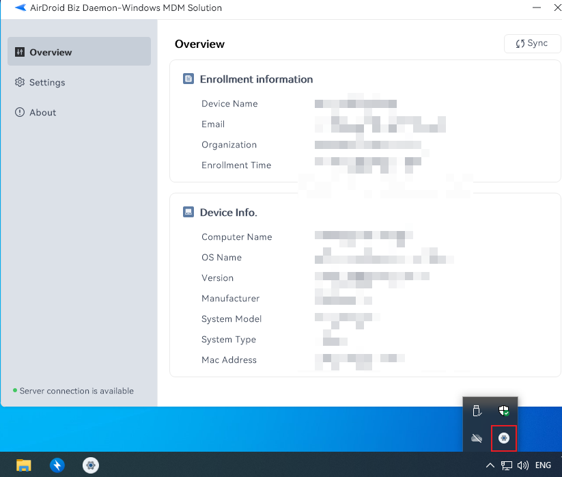The width and height of the screenshot is (562, 477).
Task: Click the AirDroid logo in title bar
Action: [20, 8]
